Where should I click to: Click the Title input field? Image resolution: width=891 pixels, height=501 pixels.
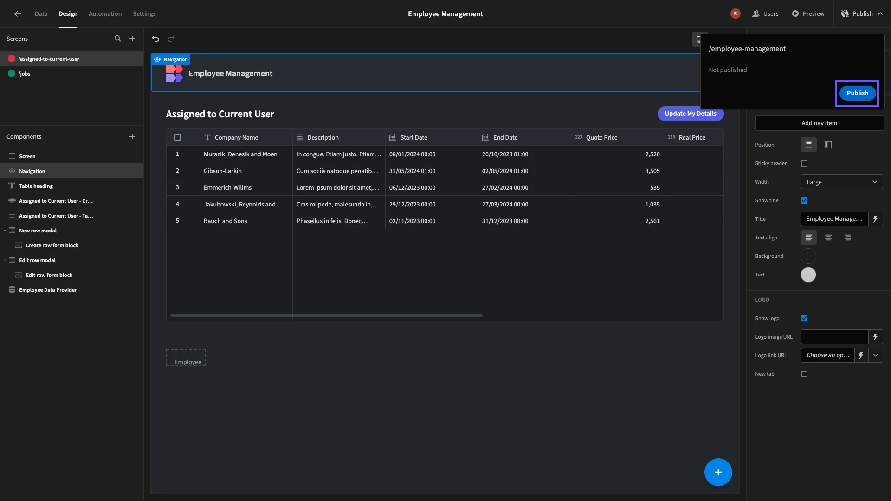coord(834,219)
